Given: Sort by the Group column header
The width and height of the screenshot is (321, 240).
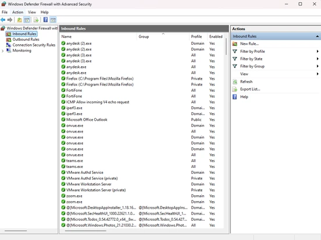Looking at the screenshot, I should point(163,37).
